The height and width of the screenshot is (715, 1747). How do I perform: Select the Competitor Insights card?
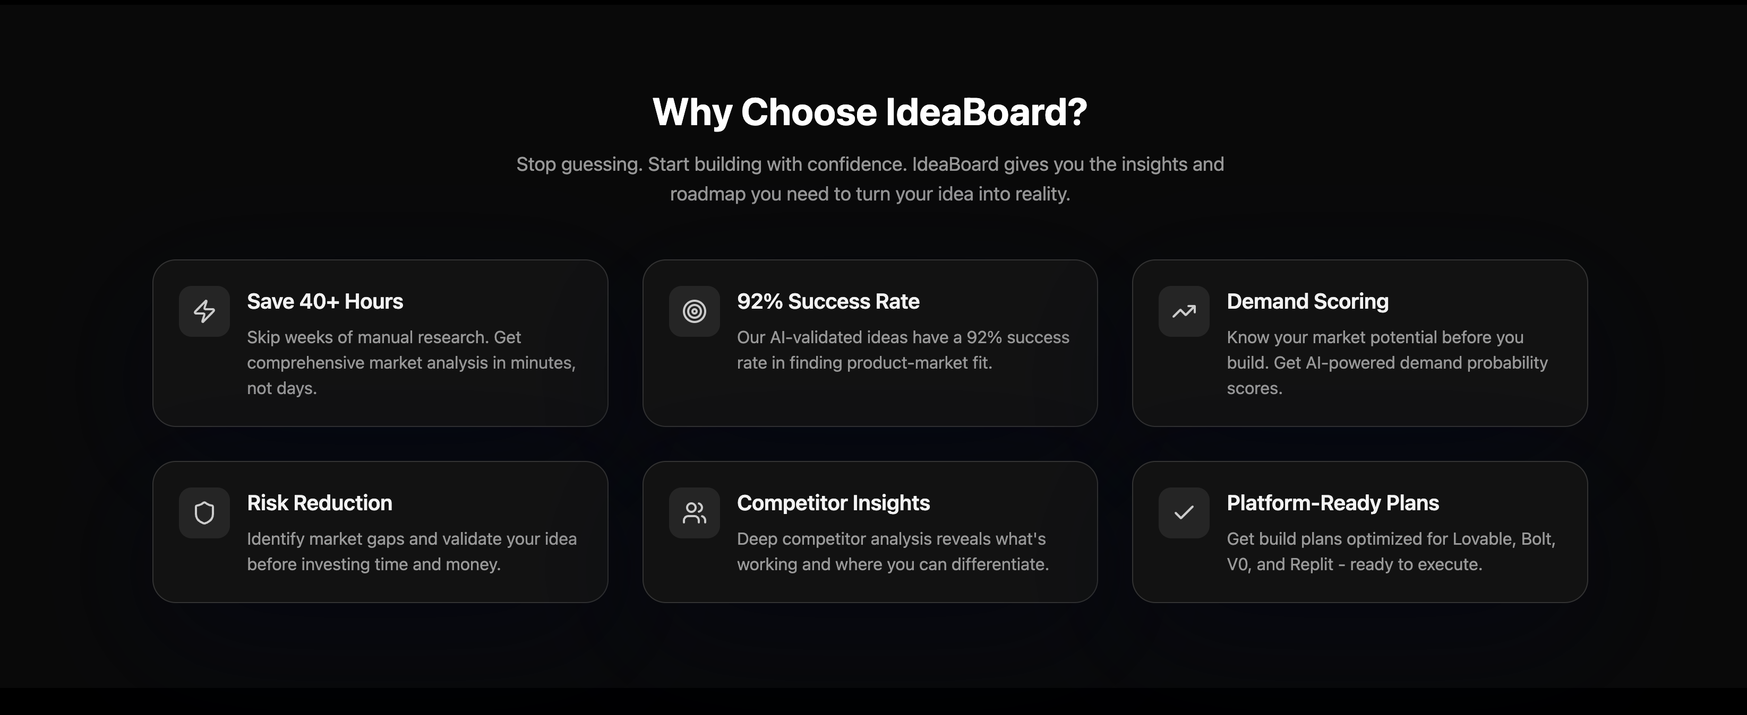click(870, 531)
